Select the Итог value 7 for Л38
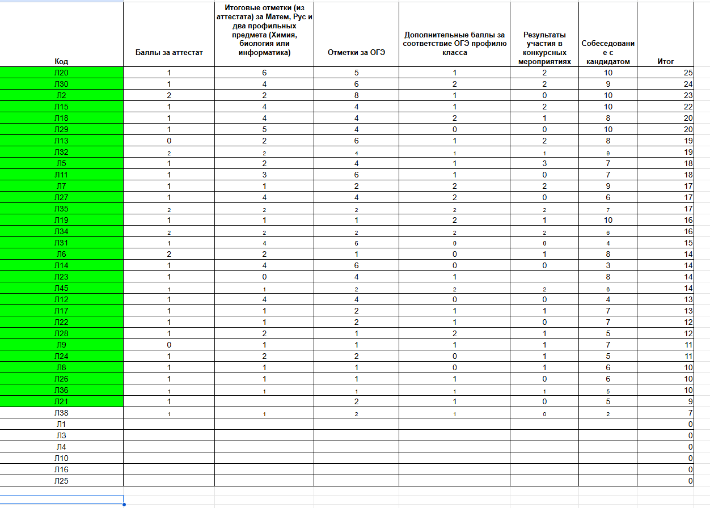 pyautogui.click(x=666, y=413)
